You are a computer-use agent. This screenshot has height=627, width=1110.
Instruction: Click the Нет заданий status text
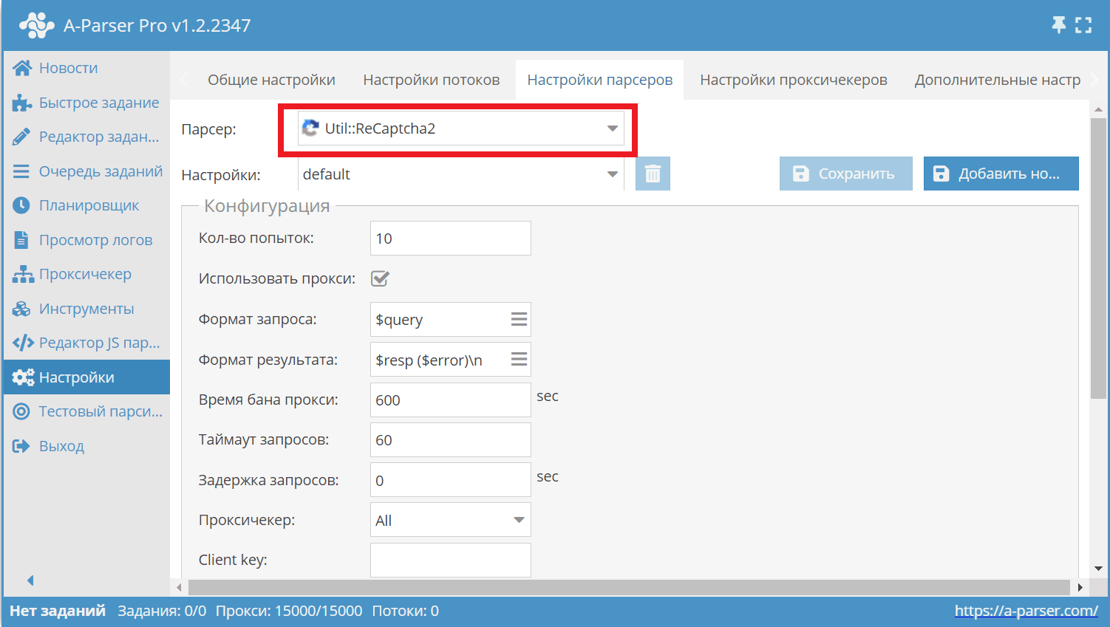[58, 611]
